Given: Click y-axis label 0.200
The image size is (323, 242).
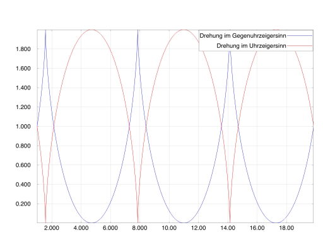Looking at the screenshot, I should pyautogui.click(x=23, y=204).
